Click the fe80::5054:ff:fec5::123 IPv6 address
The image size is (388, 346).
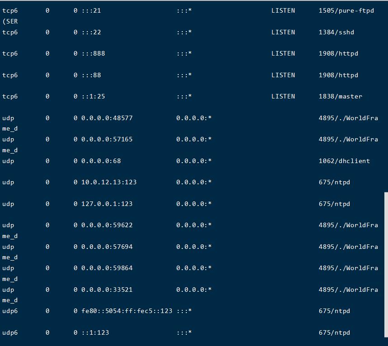(127, 311)
